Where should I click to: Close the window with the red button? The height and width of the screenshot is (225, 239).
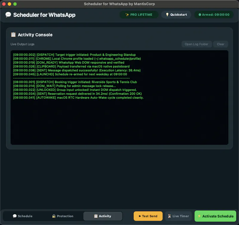point(4,4)
